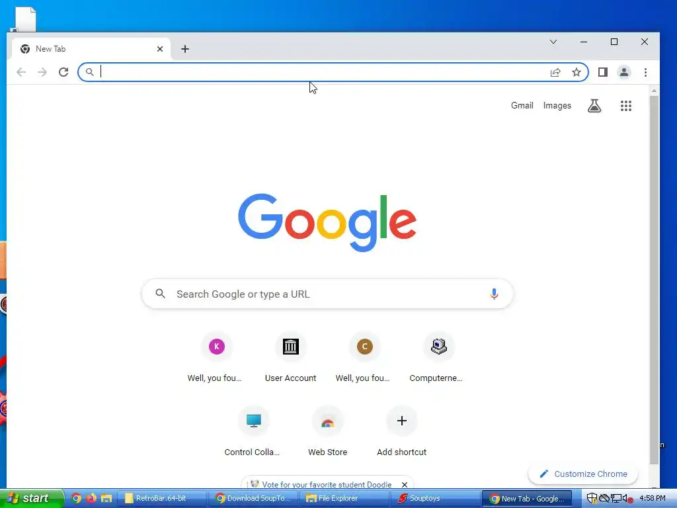Open the Control Collab shortcut
Viewport: 677px width, 508px height.
point(253,431)
